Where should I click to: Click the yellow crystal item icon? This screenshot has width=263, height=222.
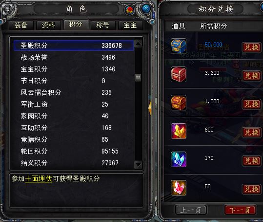[x=179, y=131]
